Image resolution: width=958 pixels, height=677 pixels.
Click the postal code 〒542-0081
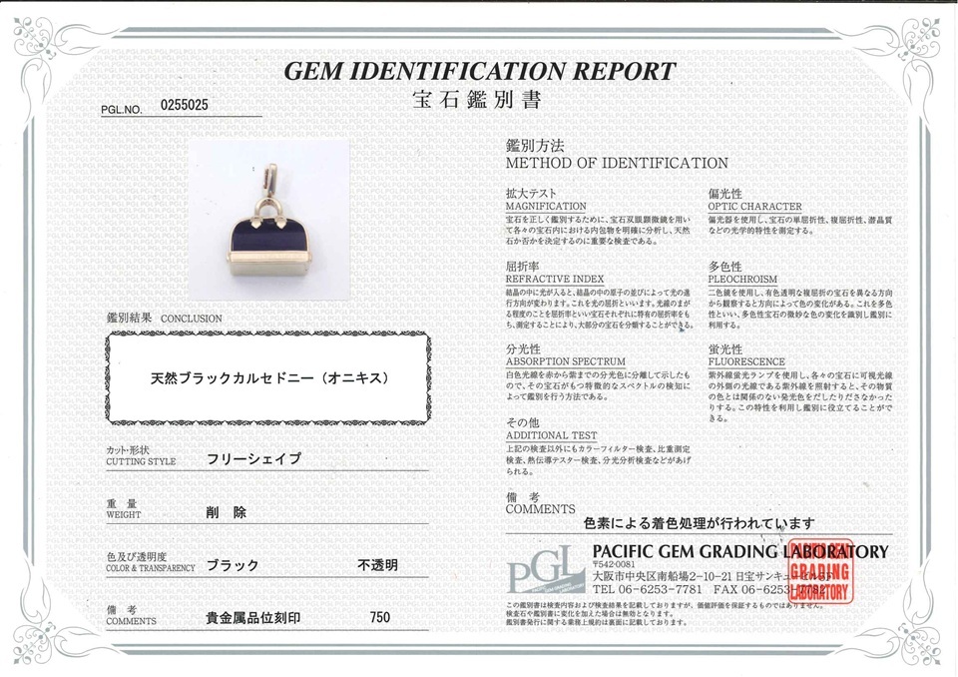(x=614, y=564)
